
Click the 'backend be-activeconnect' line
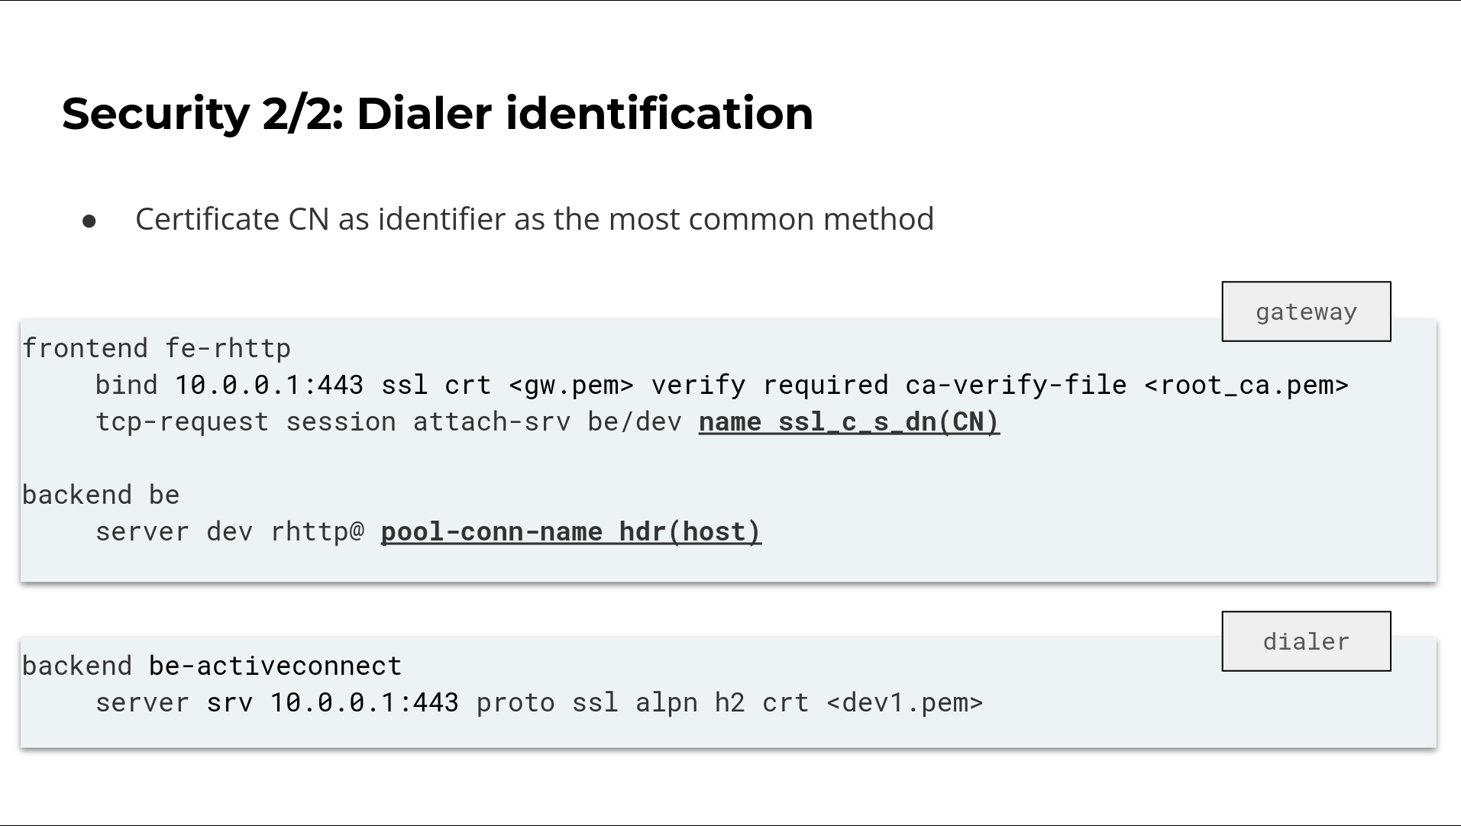click(212, 666)
